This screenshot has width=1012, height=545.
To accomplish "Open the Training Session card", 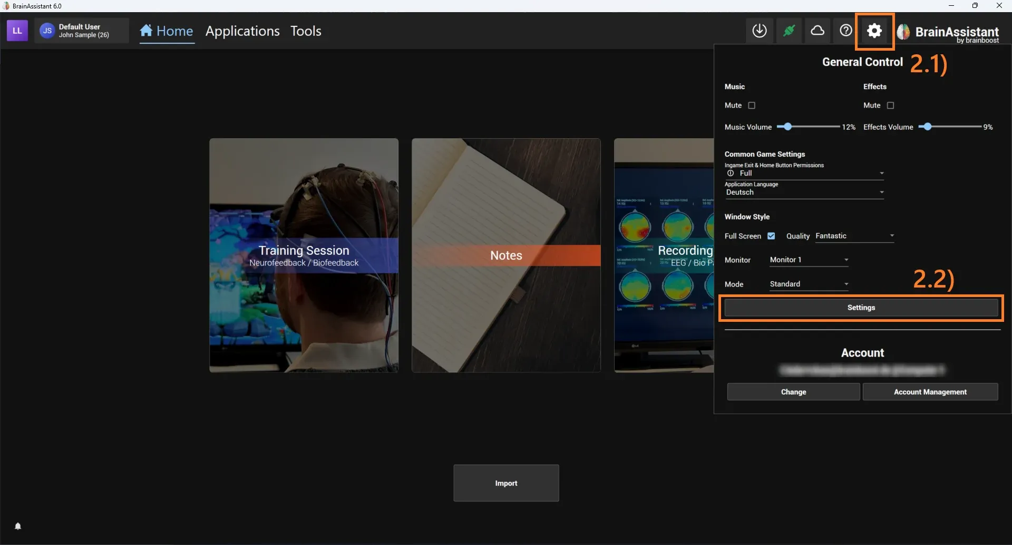I will (x=304, y=255).
